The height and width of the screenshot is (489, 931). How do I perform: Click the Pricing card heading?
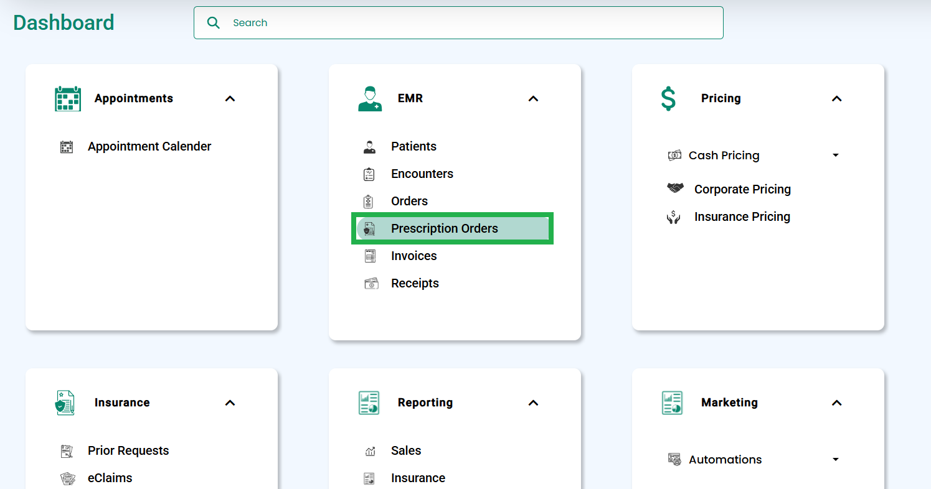721,98
